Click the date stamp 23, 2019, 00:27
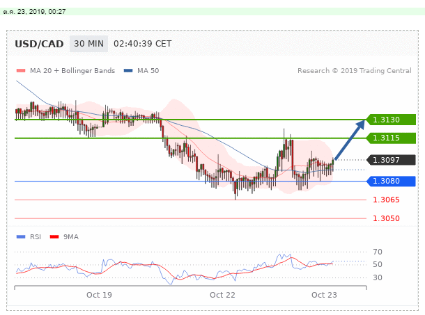Screen dimensions: 425x315 click(34, 12)
